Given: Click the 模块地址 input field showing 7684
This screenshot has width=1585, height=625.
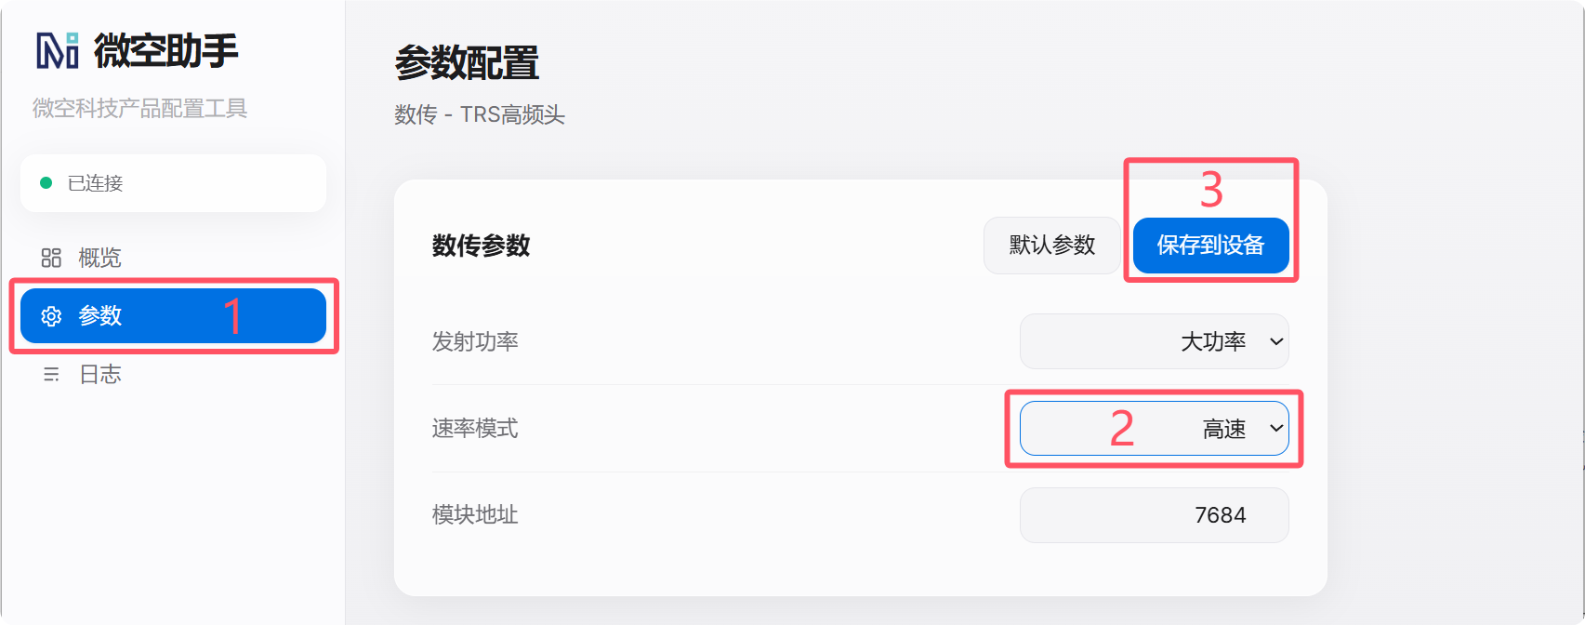Looking at the screenshot, I should coord(1154,515).
